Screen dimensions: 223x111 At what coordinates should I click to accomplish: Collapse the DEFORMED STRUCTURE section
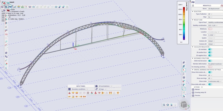tap(193, 58)
